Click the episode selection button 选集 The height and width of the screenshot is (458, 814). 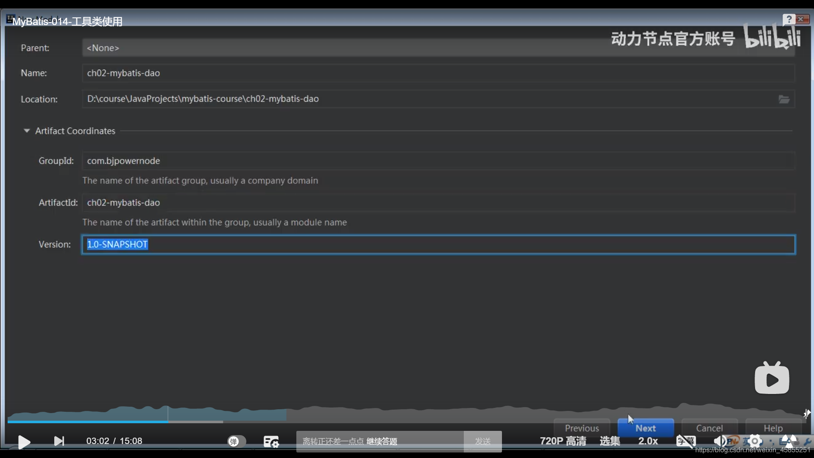click(x=610, y=441)
